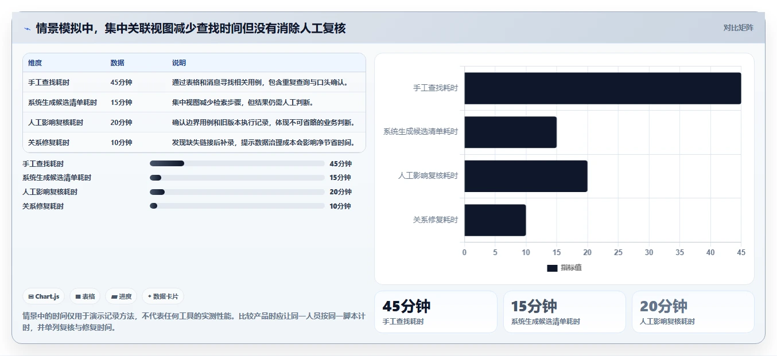Click the 对比矩阵 label in the header
Viewport: 777px width, 356px height.
738,28
